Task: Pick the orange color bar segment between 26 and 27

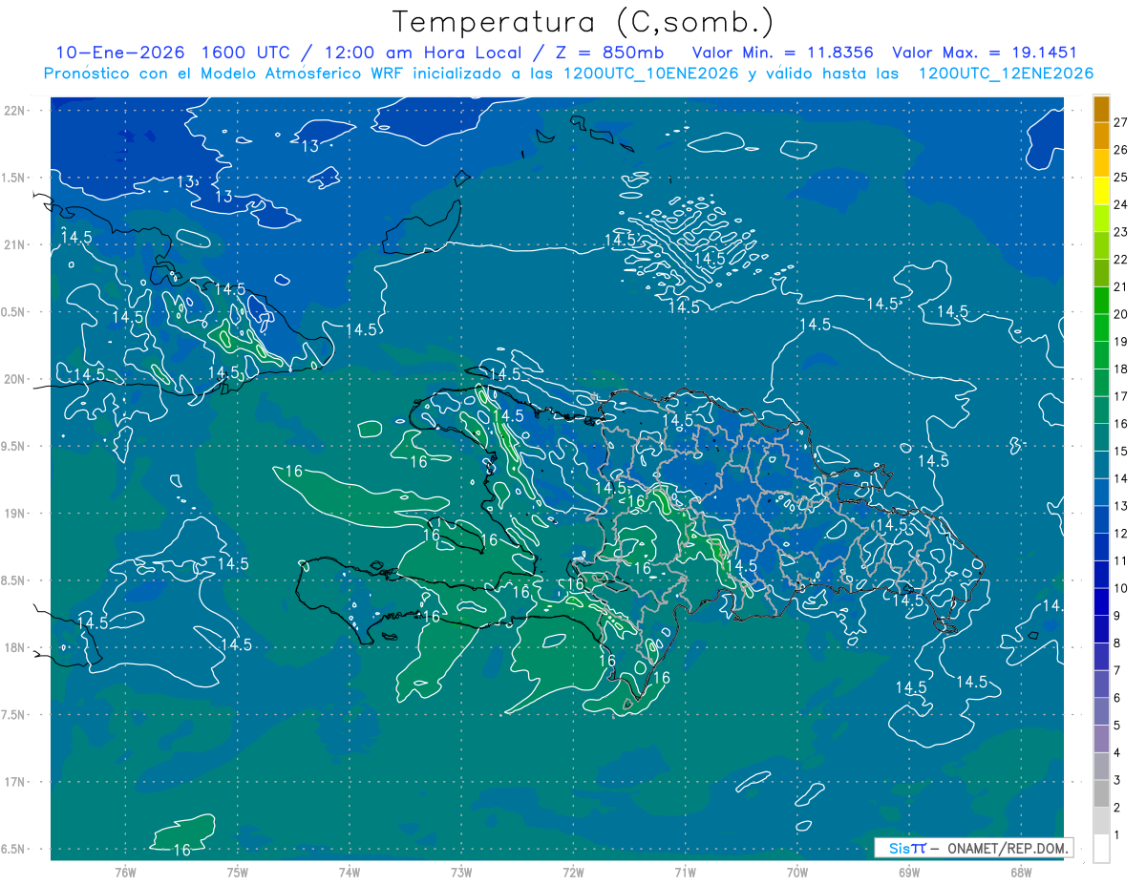Action: tap(1101, 137)
